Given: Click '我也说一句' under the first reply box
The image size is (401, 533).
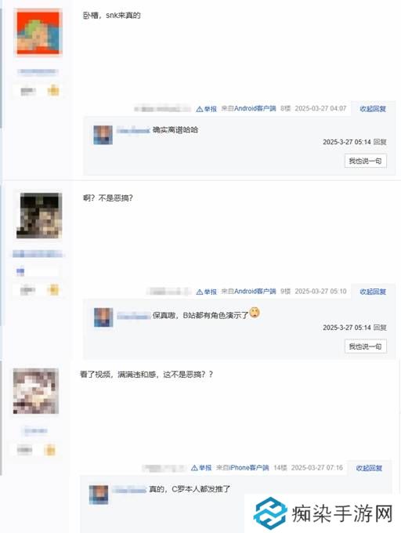Looking at the screenshot, I should pos(365,161).
